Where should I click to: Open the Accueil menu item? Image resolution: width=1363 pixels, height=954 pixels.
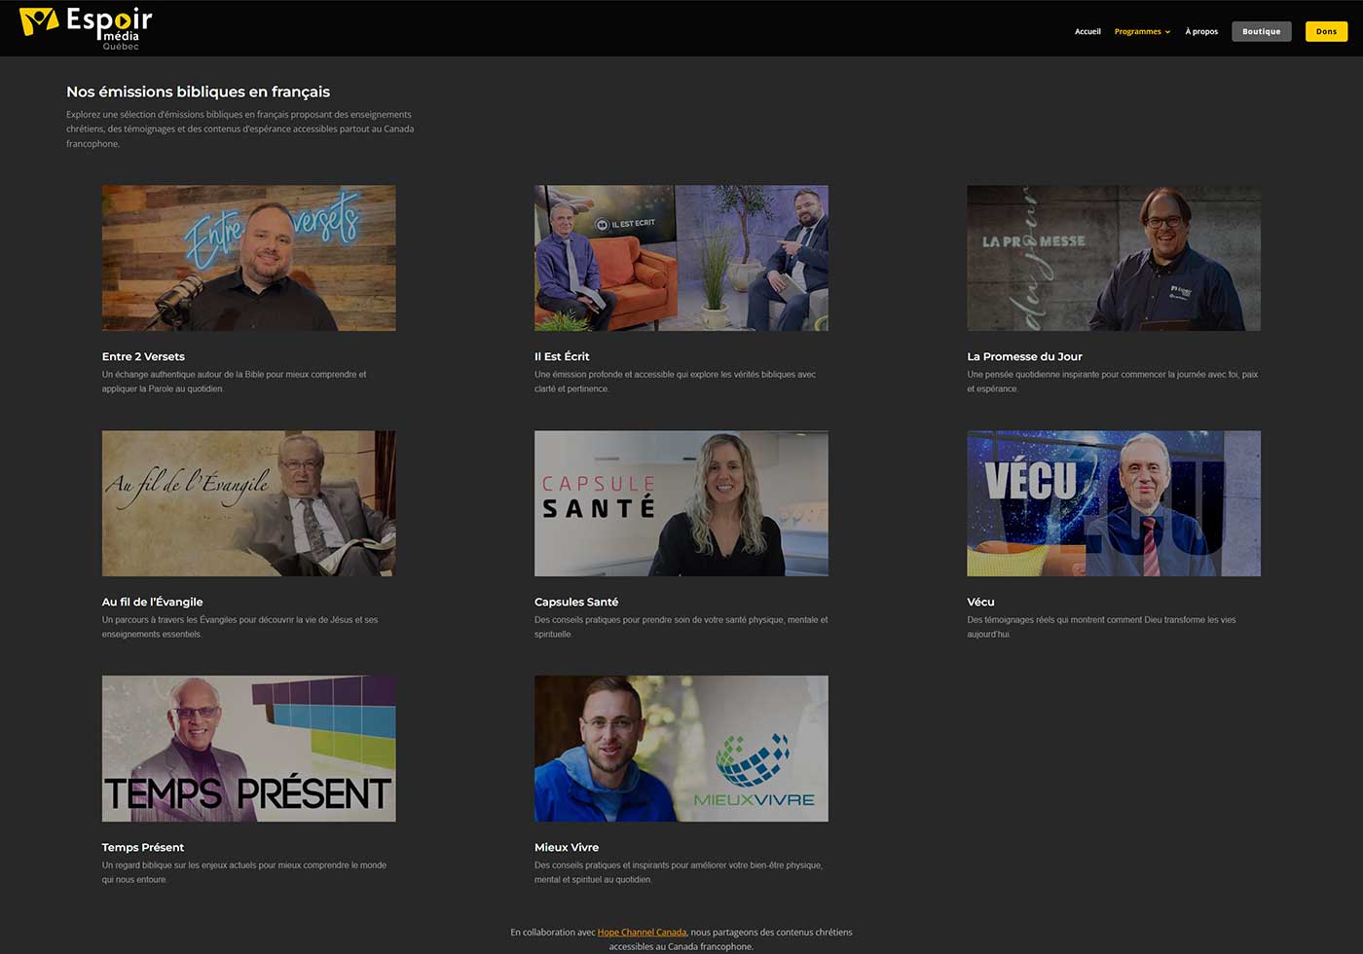(x=1087, y=31)
